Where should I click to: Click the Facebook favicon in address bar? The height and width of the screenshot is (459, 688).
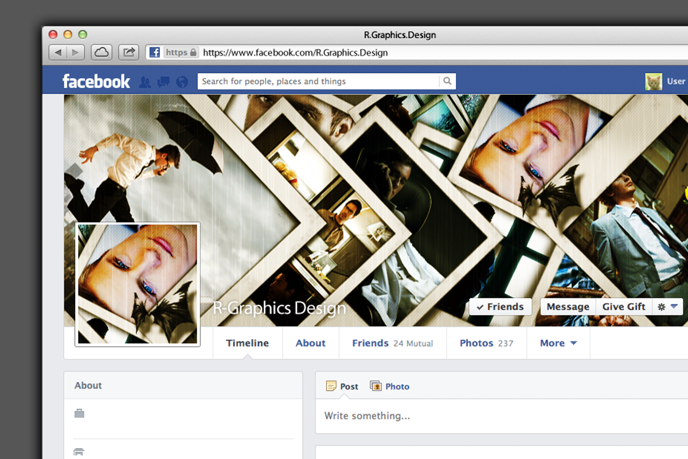point(155,53)
